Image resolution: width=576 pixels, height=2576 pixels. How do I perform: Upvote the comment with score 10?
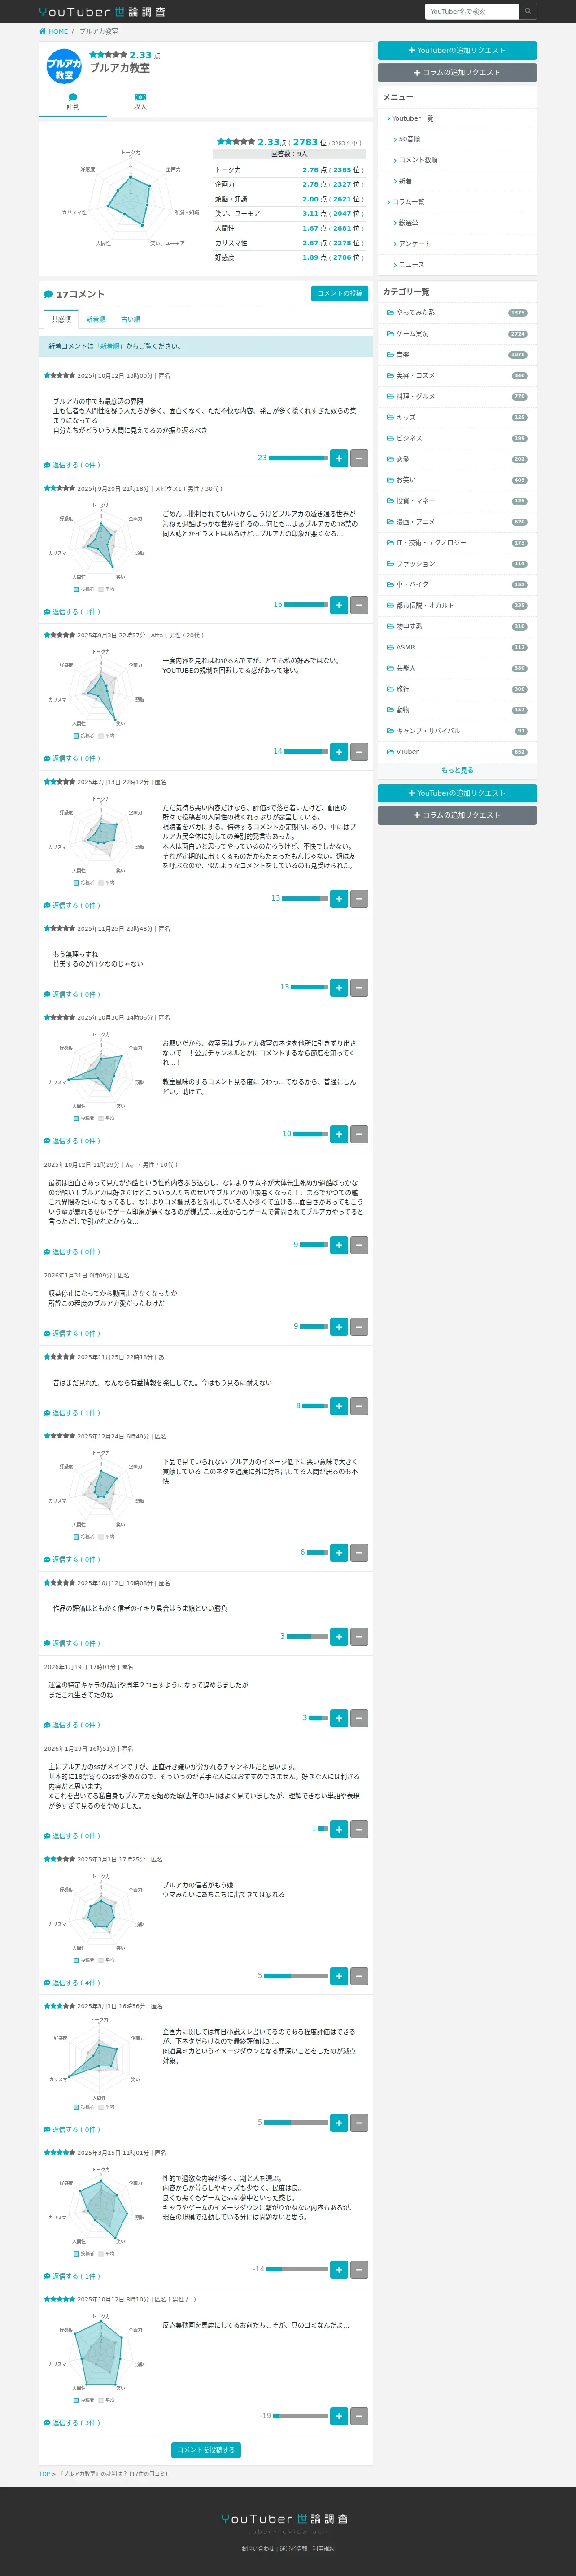[x=339, y=1135]
